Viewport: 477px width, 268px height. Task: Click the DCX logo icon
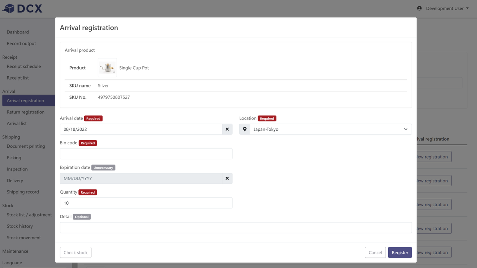(x=8, y=8)
